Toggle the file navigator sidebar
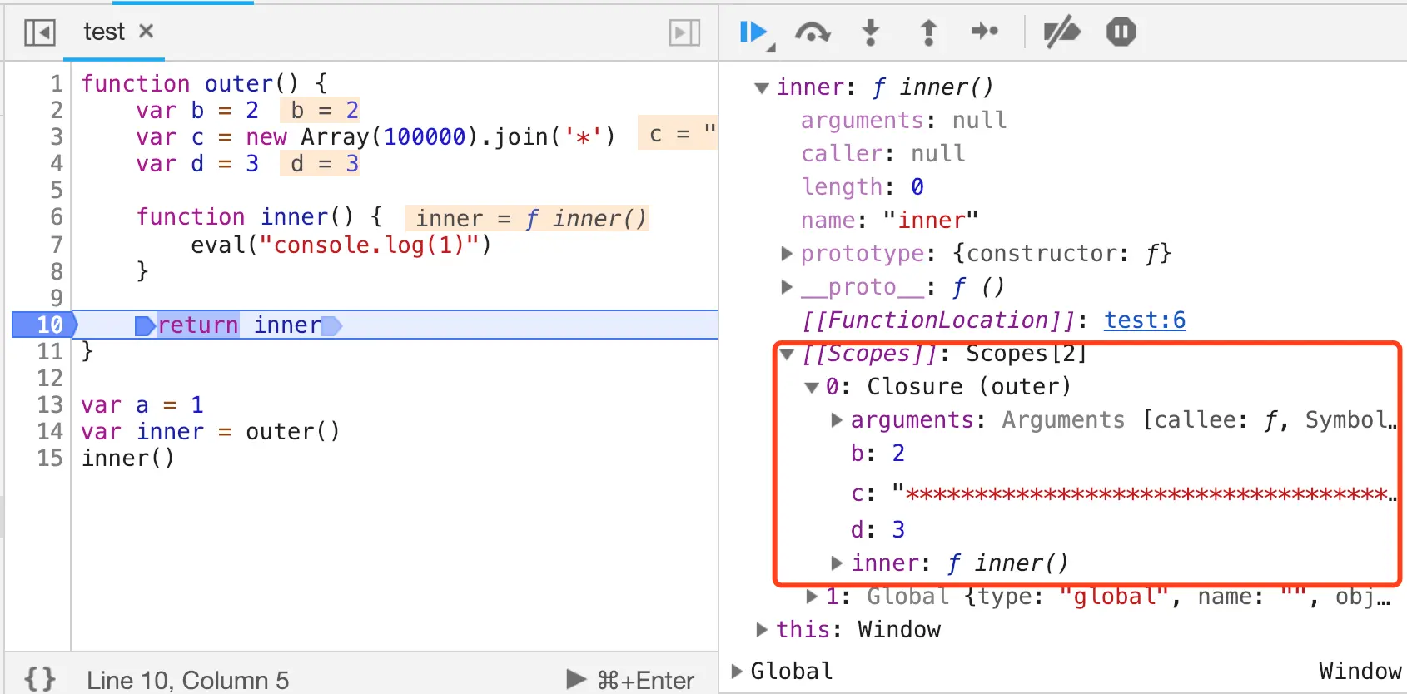This screenshot has width=1407, height=694. [x=40, y=32]
